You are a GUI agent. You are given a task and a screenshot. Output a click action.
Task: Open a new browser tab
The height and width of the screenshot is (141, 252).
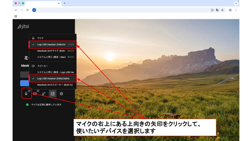pyautogui.click(x=65, y=3)
